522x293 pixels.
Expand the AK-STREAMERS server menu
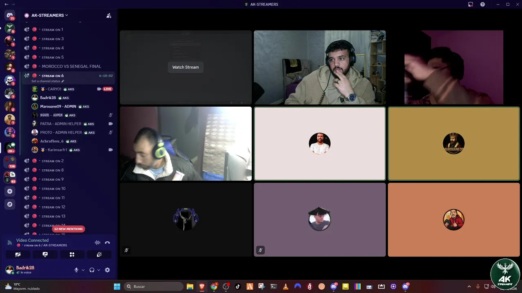coord(50,15)
